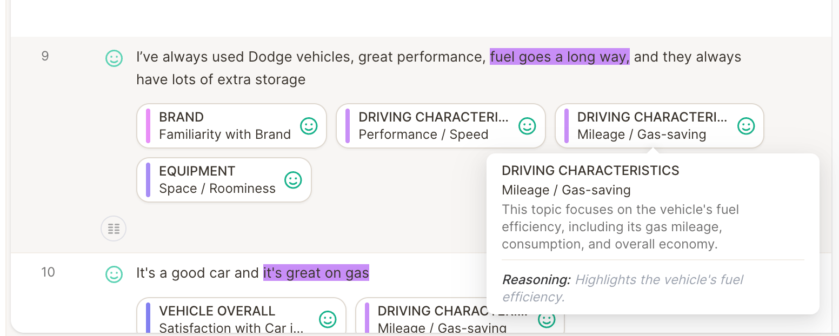This screenshot has width=839, height=336.
Task: Click smiley on Familiarity with Brand tag
Action: tap(309, 126)
